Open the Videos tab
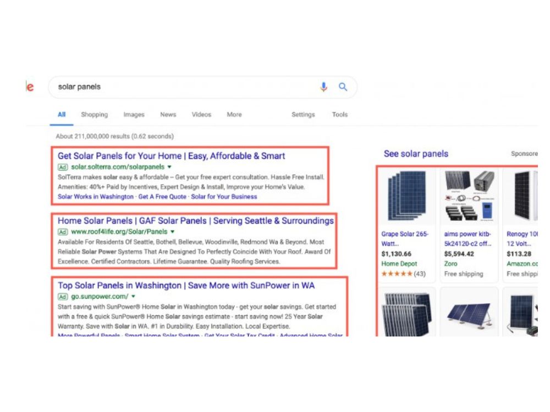 point(201,115)
